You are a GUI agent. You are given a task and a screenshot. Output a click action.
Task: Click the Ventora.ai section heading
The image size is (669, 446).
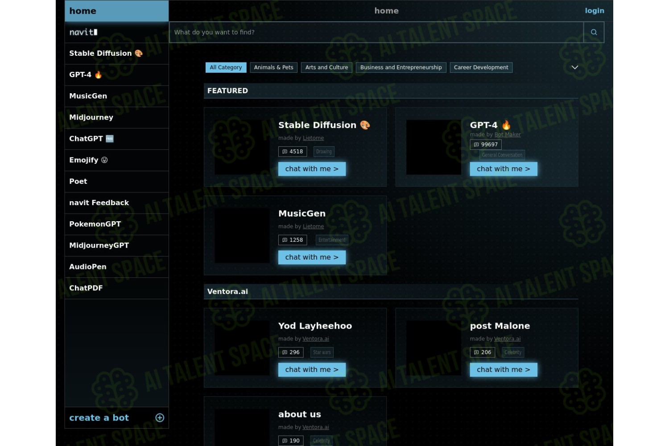coord(227,292)
